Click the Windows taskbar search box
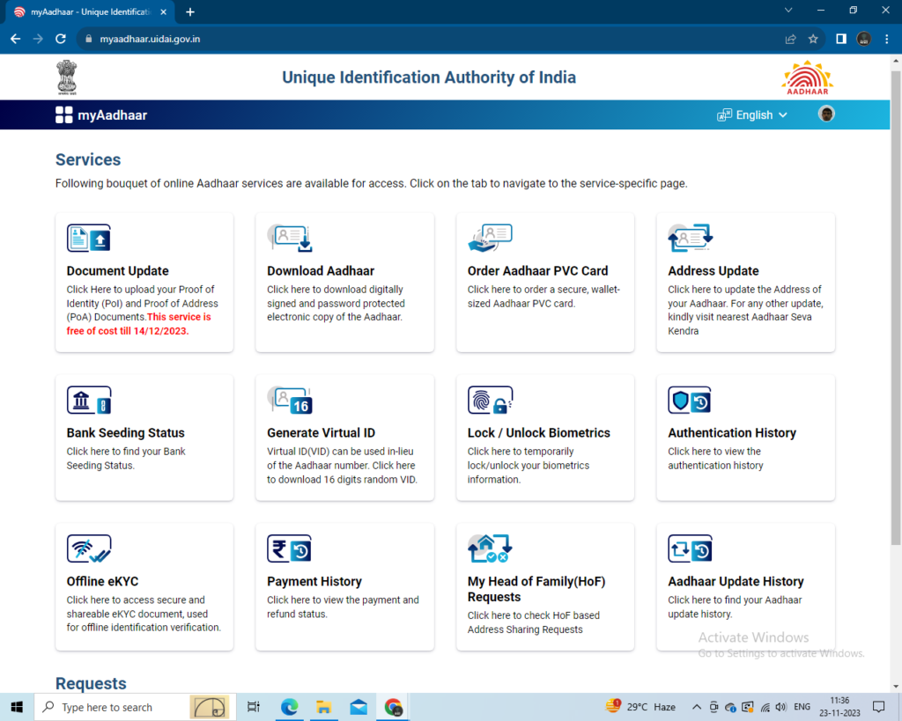The height and width of the screenshot is (721, 902). pyautogui.click(x=136, y=707)
